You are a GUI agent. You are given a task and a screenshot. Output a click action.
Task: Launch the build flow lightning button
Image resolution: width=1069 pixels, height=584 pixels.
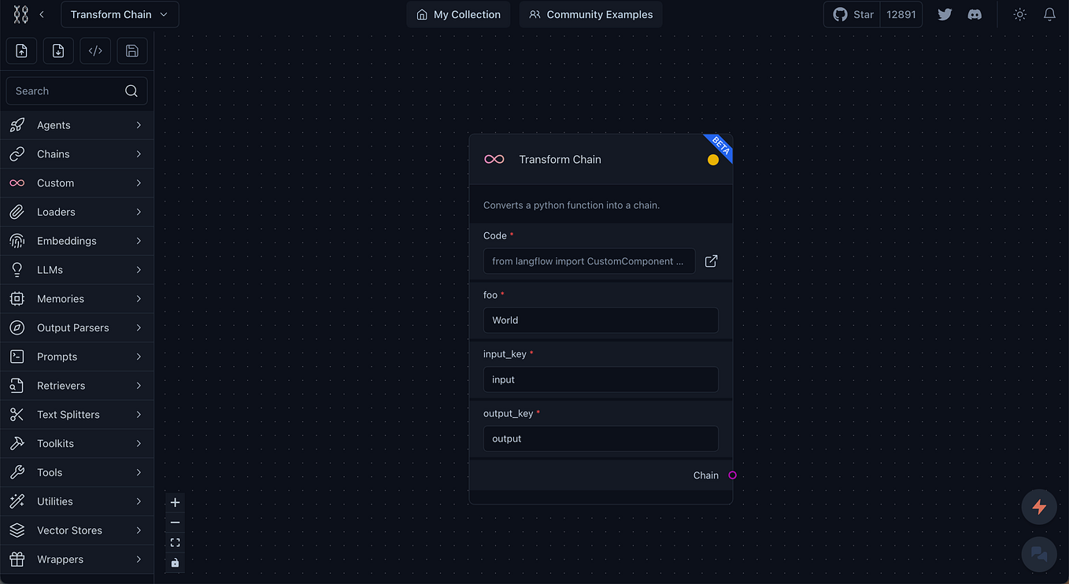click(1038, 506)
